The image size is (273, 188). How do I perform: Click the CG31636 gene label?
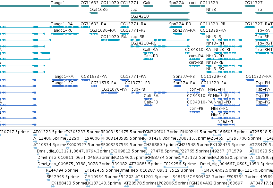[x=98, y=9]
